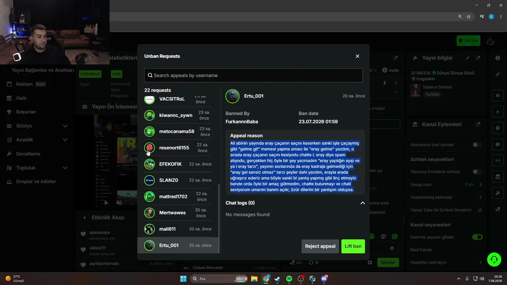
Task: Open Windows Start menu
Action: (183, 279)
